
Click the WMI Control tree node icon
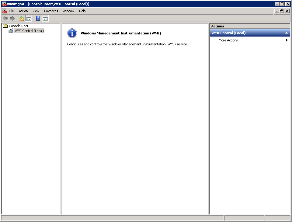pos(11,31)
